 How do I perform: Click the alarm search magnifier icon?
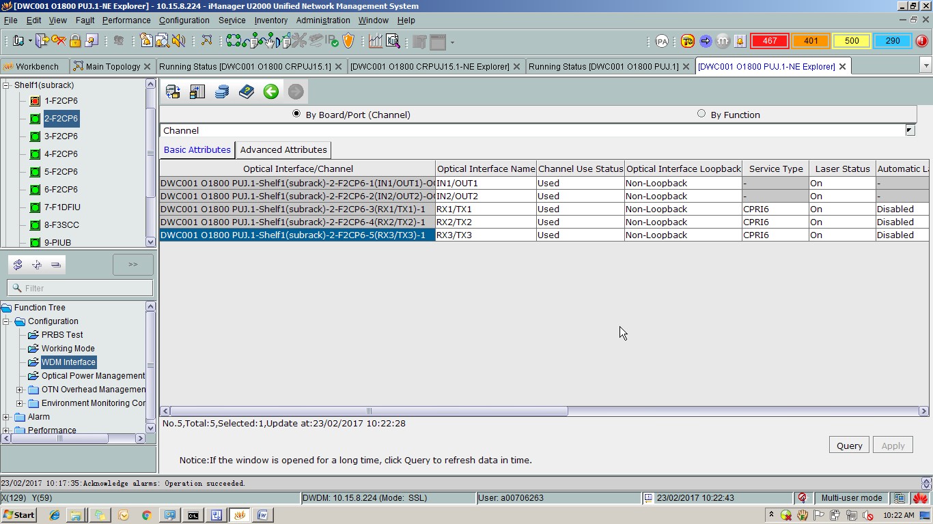tap(163, 41)
